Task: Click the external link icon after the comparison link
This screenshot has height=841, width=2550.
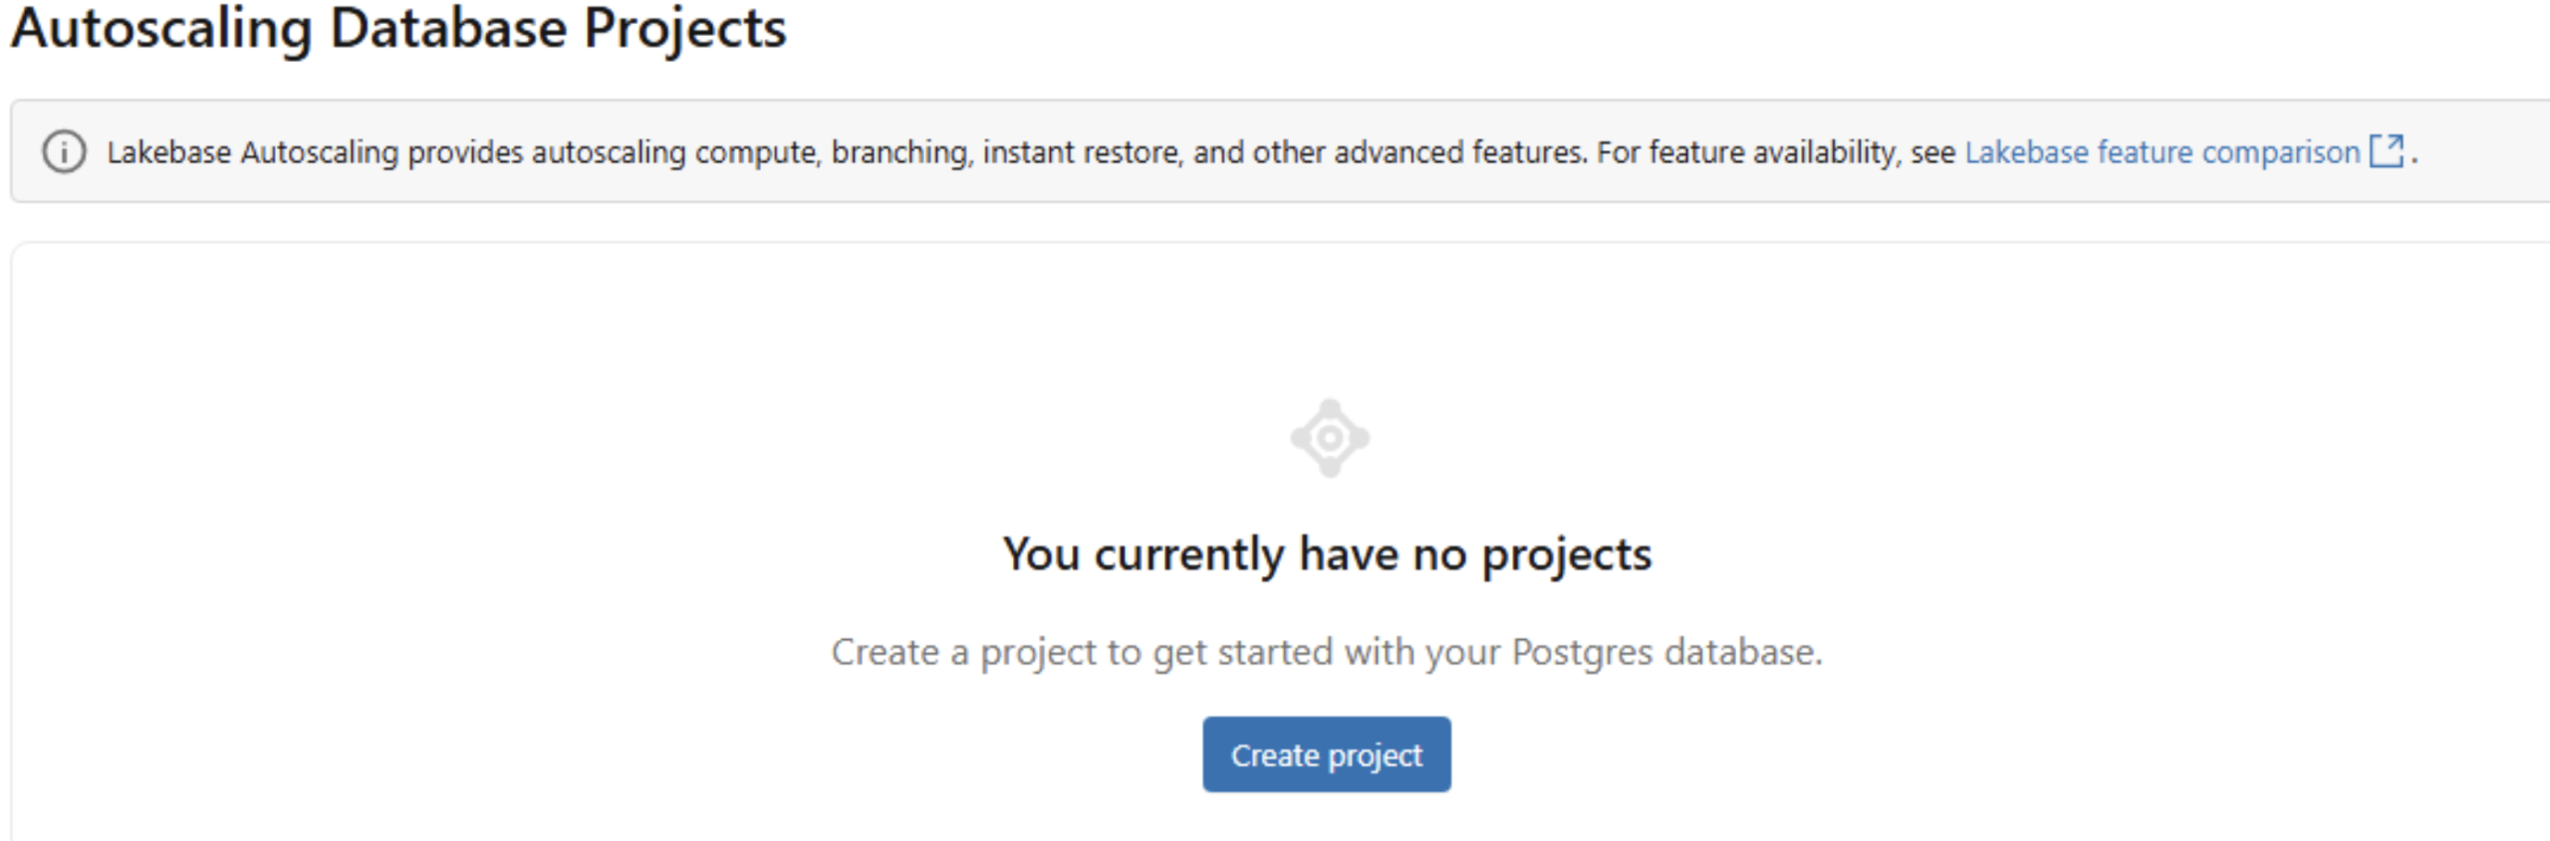Action: 2386,151
